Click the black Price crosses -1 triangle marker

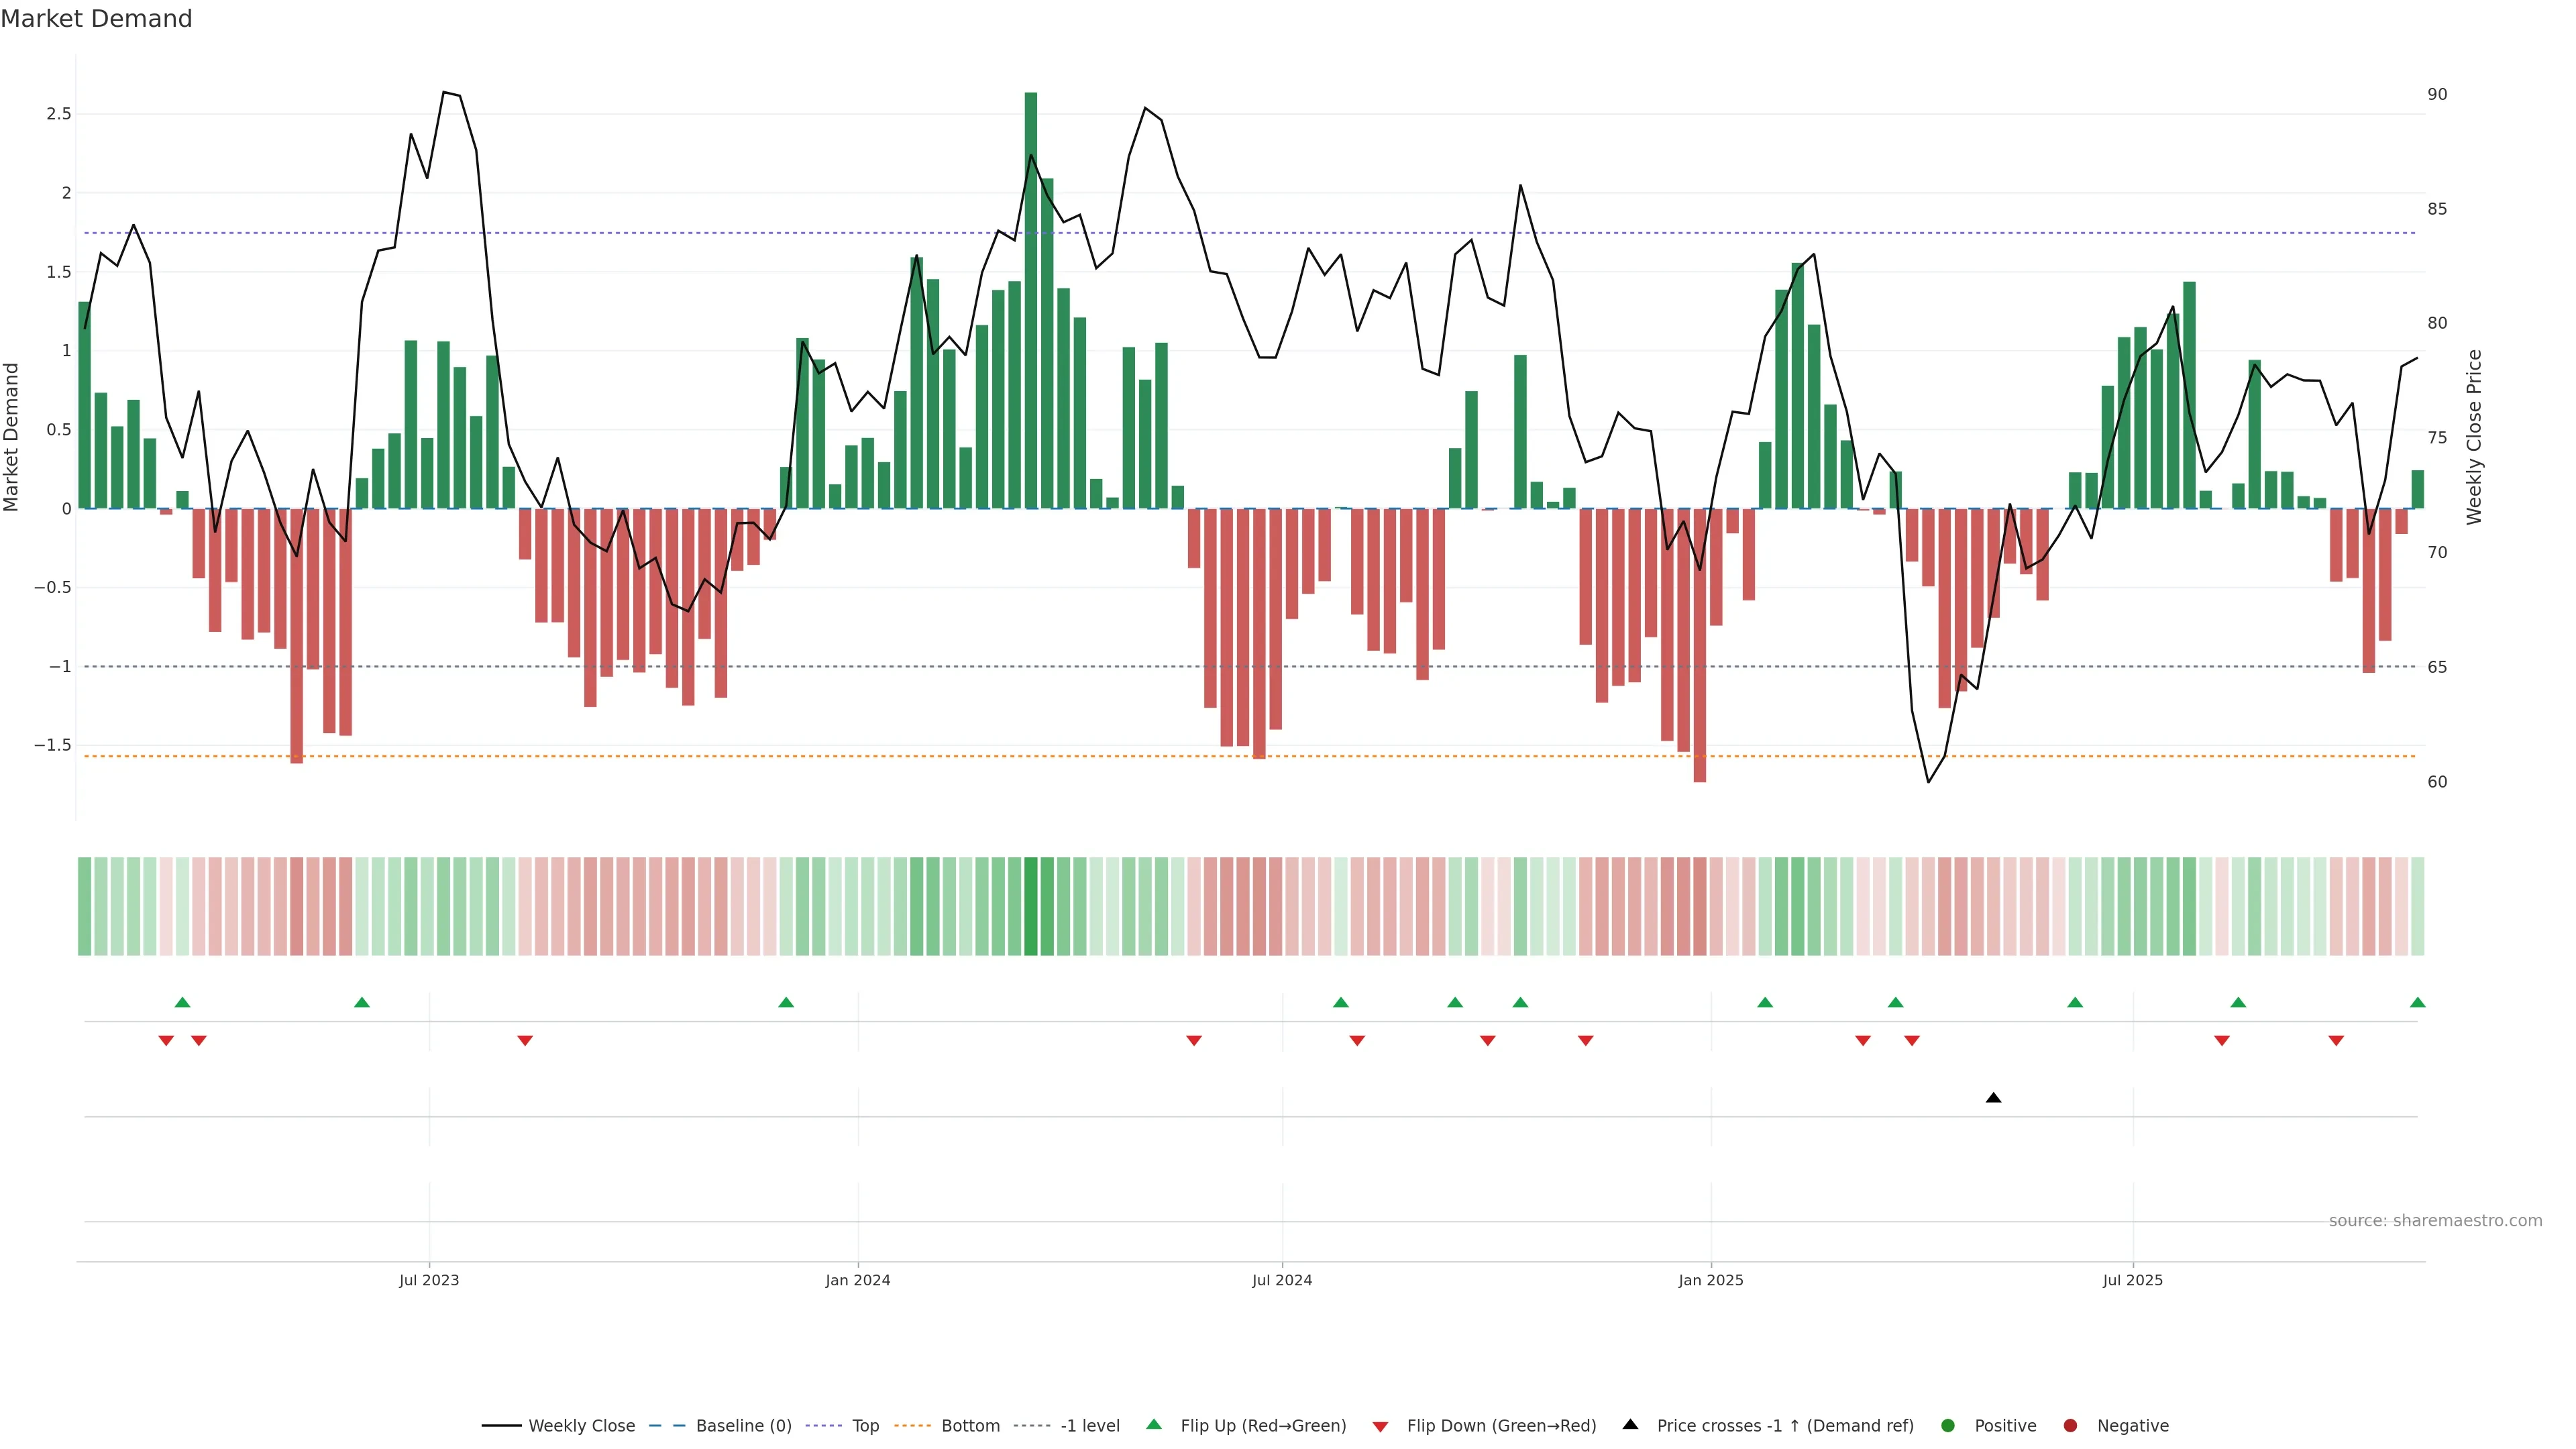click(x=1993, y=1098)
